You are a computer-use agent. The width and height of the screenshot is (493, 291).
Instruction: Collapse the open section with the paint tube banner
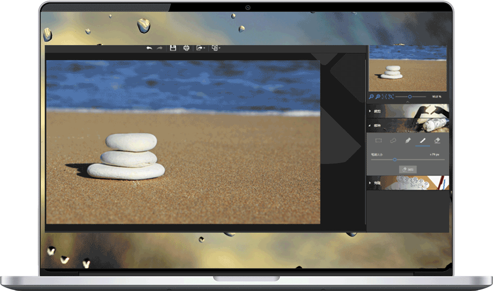409,125
